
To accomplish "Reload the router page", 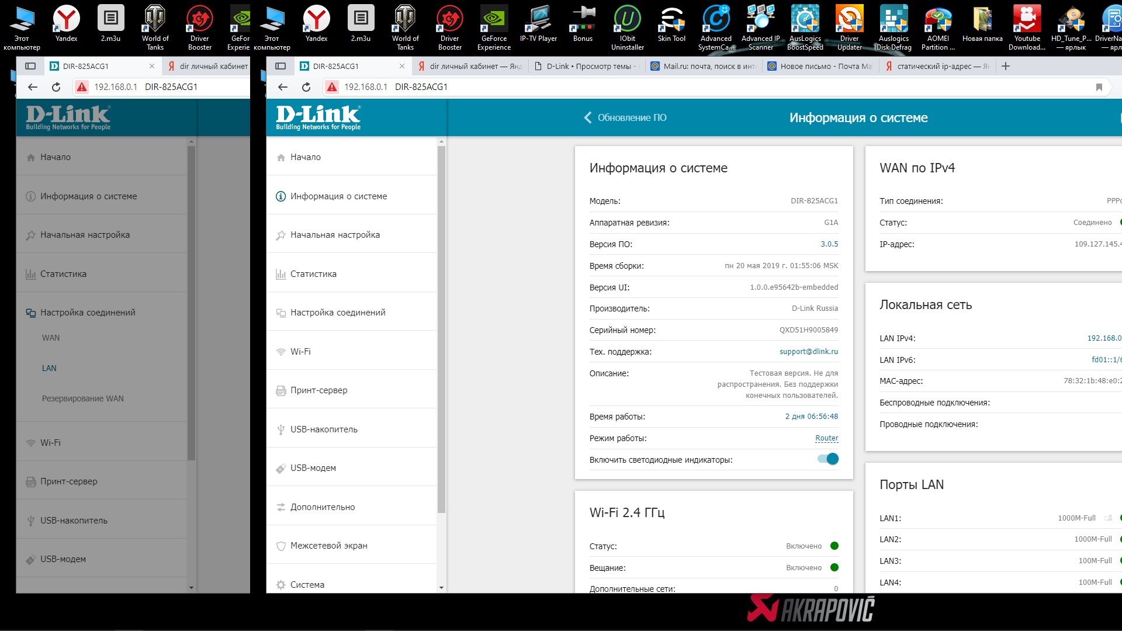I will [306, 87].
